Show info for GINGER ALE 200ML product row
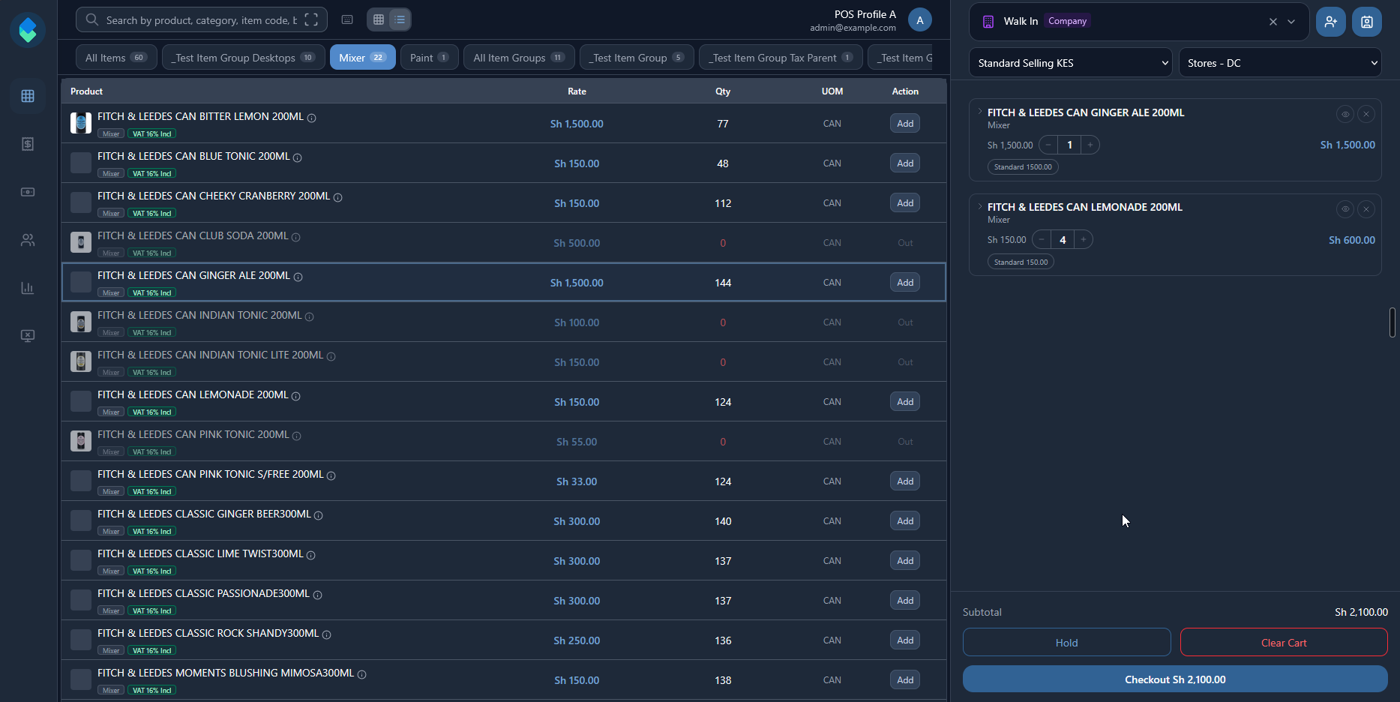Viewport: 1400px width, 702px height. [x=298, y=277]
